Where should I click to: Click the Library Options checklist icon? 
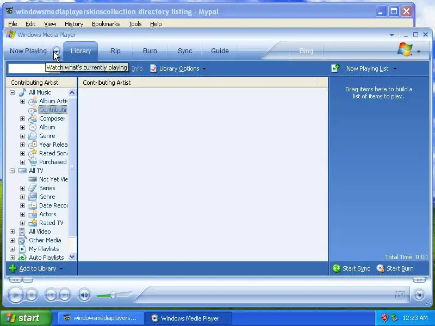pos(153,68)
